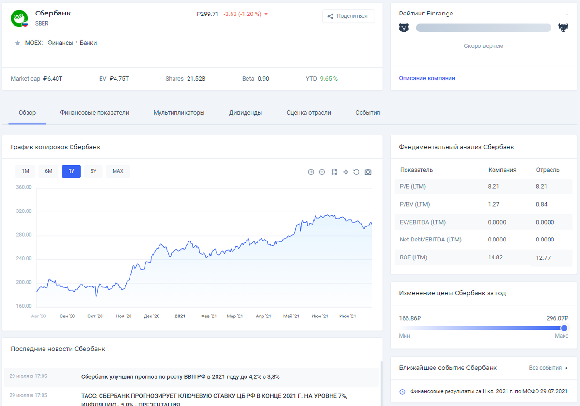Screen dimensions: 580x406
Task: Zoom in on the chart with plus icon
Action: pyautogui.click(x=311, y=172)
